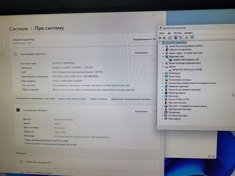This screenshot has height=176, width=235.
Task: Click the product code 00342-21380-85911-AAOEM
Action: click(67, 81)
